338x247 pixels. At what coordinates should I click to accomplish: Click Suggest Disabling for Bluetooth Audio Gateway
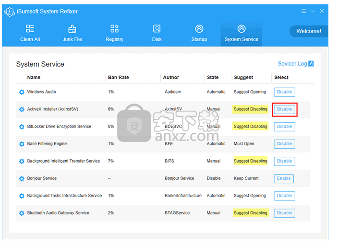251,213
